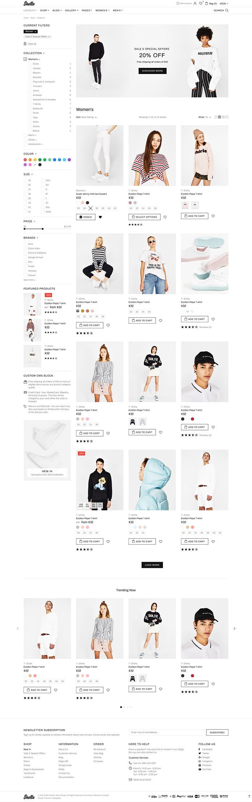Toggle the XXS size checkbox

pyautogui.click(x=43, y=180)
